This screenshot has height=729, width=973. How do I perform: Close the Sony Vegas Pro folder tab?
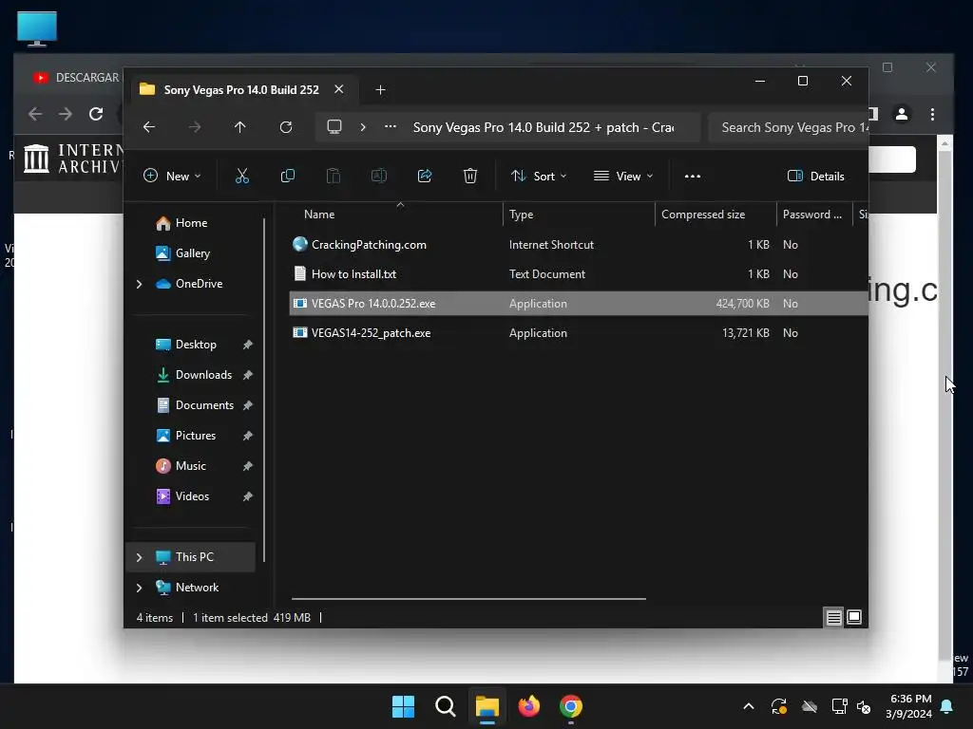tap(339, 89)
